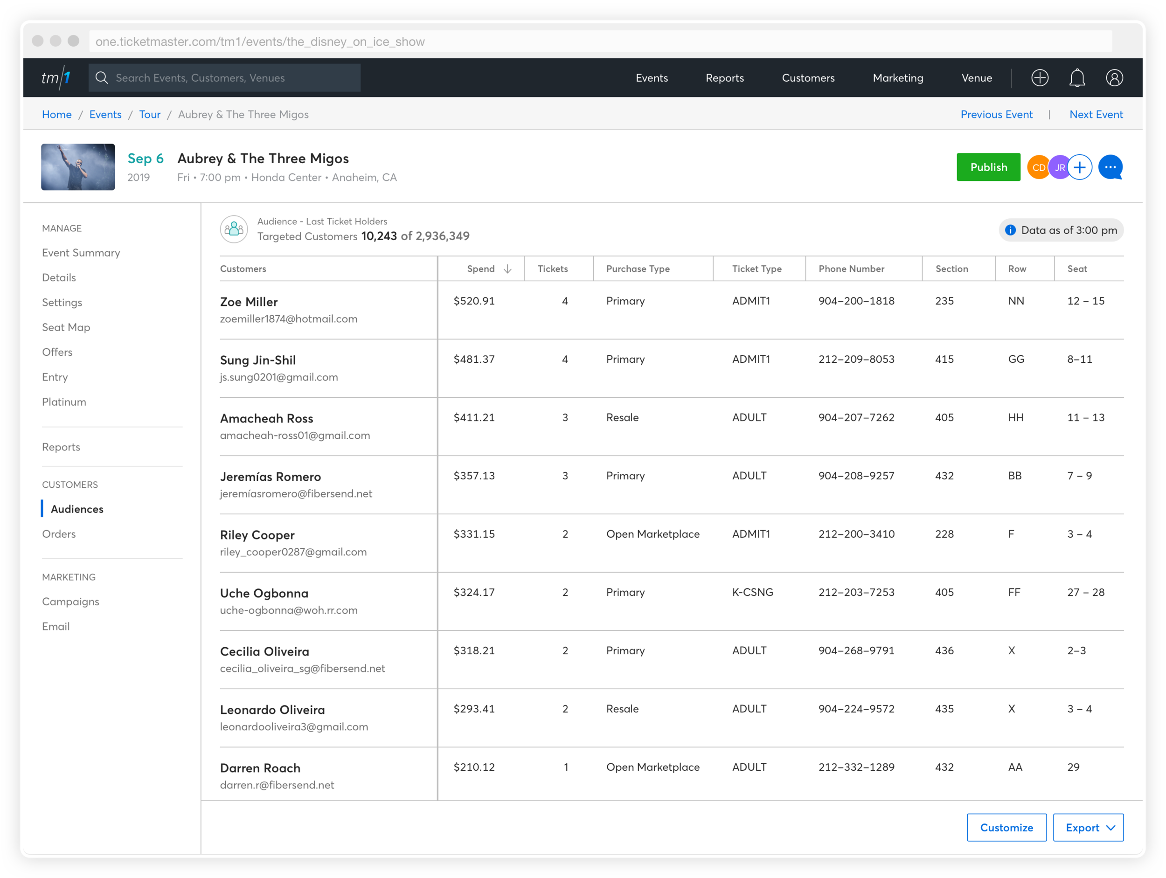Screen dimensions: 1166x878
Task: Go to Next Event link
Action: click(x=1096, y=114)
